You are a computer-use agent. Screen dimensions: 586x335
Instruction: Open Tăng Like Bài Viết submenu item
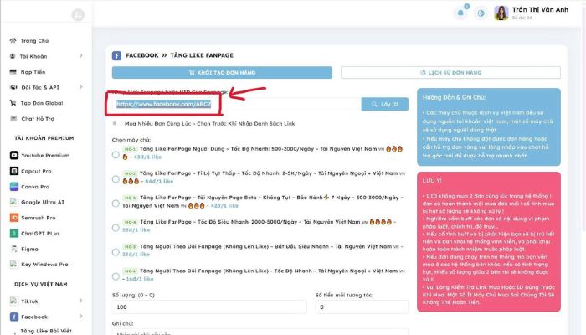[46, 331]
